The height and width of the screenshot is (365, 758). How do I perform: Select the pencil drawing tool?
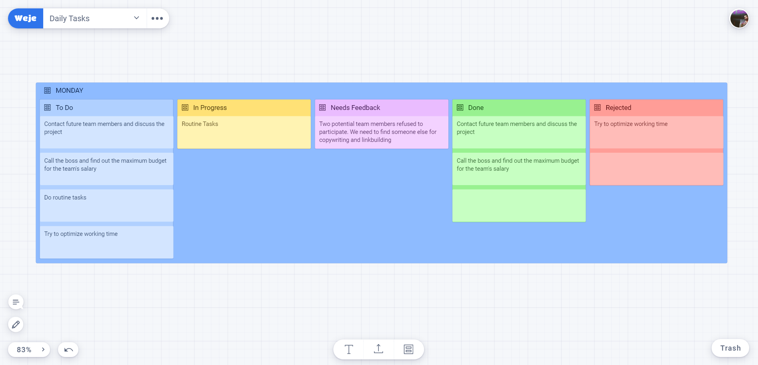[x=16, y=324]
